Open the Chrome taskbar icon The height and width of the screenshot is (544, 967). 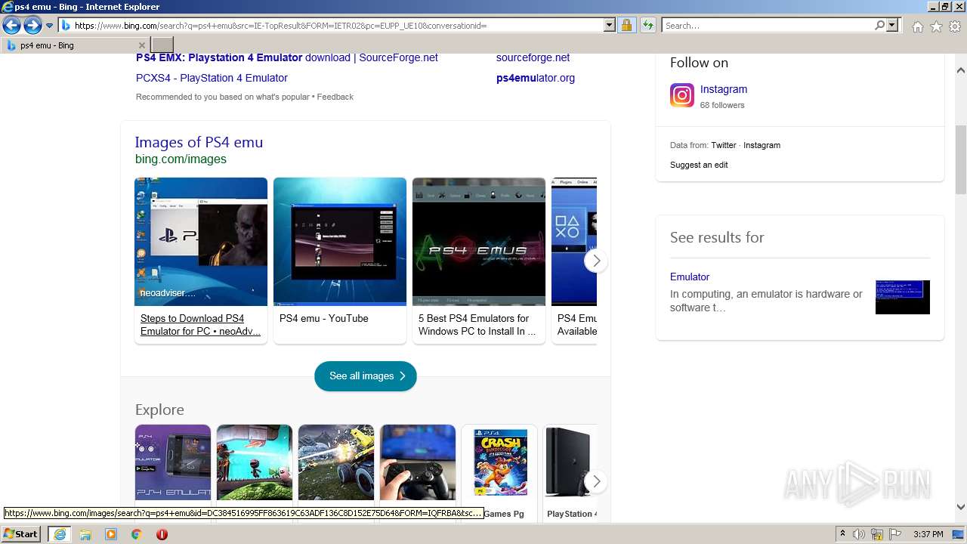click(x=136, y=534)
